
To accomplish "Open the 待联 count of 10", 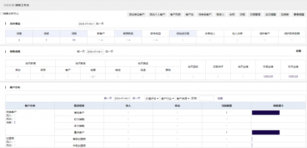I will tap(74, 40).
